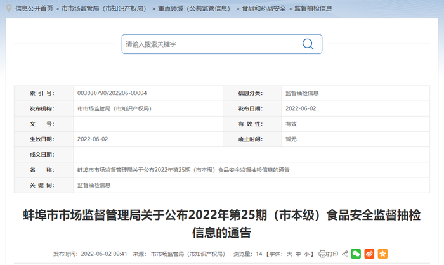Click 监督抽检信息 in 信息分类 row

click(x=302, y=93)
